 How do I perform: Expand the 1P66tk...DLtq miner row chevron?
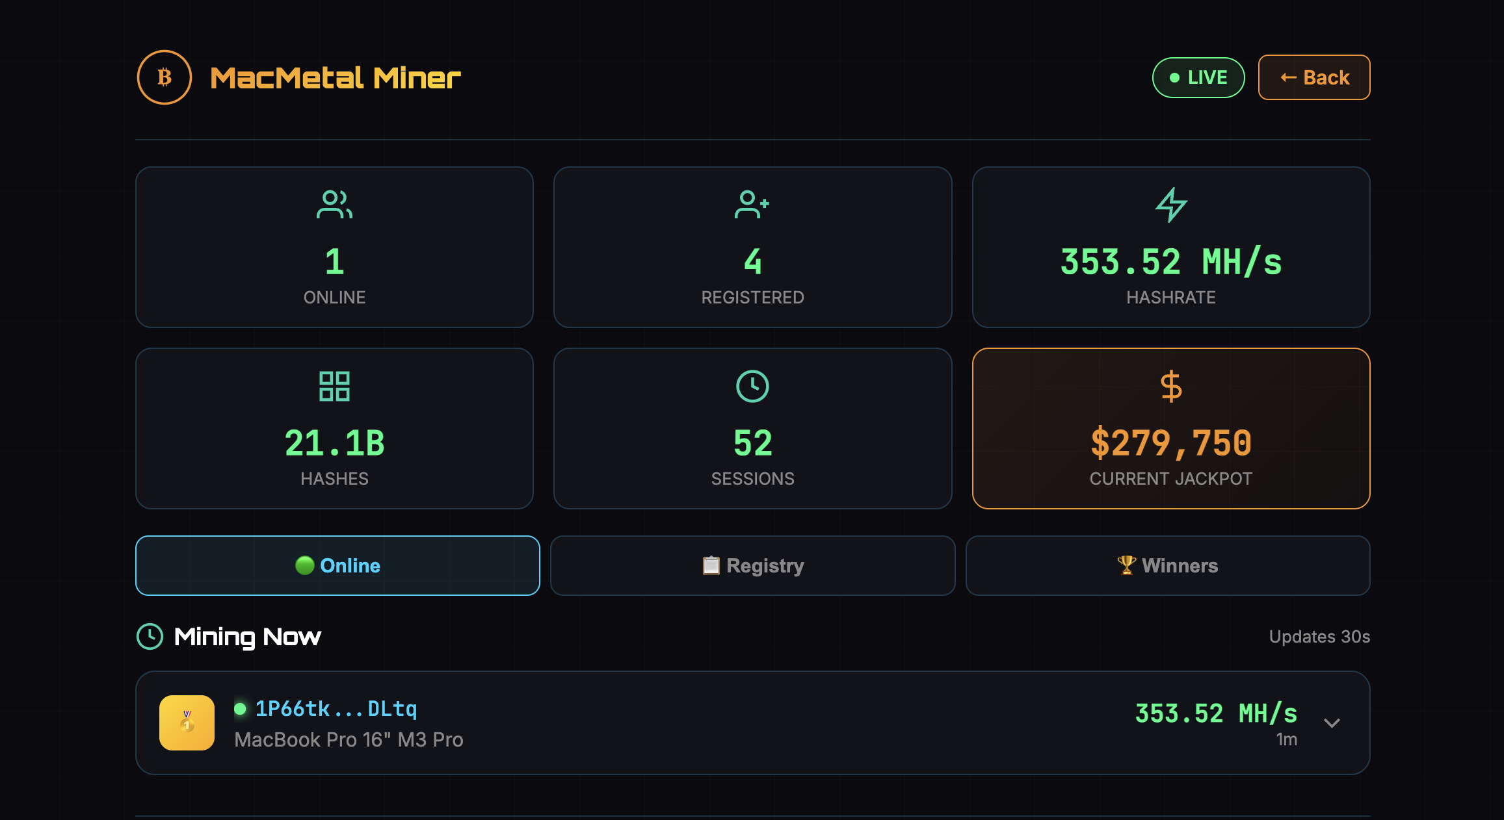tap(1332, 723)
